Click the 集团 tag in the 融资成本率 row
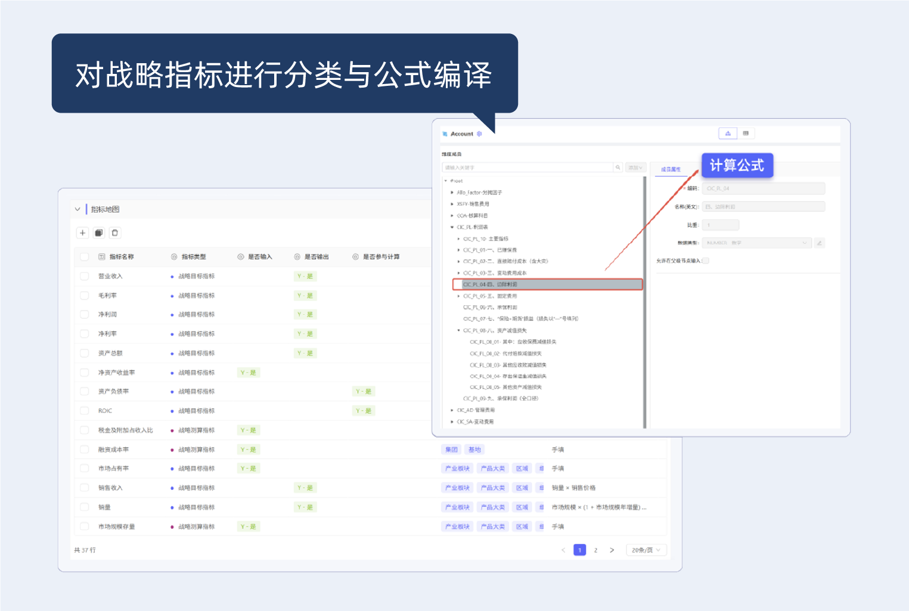This screenshot has height=611, width=909. (451, 449)
